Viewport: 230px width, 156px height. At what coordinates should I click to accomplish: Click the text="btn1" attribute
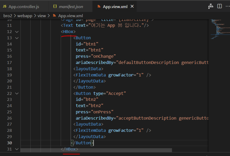[x=89, y=50]
